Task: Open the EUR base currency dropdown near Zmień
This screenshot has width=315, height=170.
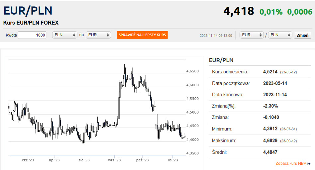Action: pos(252,35)
